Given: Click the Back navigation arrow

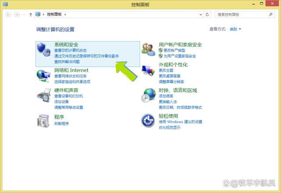Looking at the screenshot, I should coord(8,15).
